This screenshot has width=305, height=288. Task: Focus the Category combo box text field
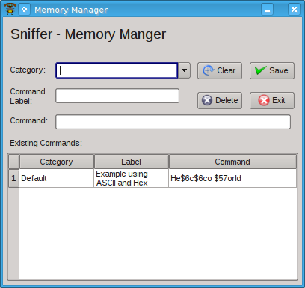pyautogui.click(x=117, y=70)
